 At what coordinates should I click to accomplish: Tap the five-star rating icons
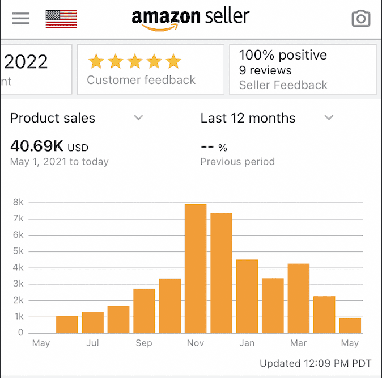[135, 61]
